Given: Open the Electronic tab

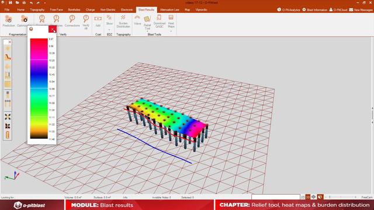Looking at the screenshot, I should click(x=127, y=10).
